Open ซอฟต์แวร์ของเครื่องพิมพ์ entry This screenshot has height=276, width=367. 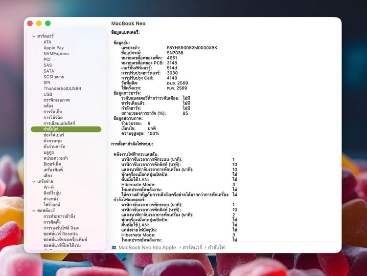65,239
